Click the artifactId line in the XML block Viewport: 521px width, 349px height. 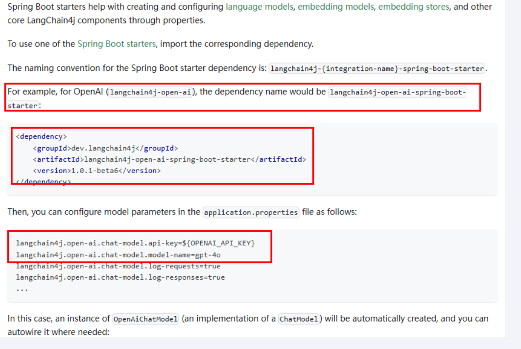point(169,159)
